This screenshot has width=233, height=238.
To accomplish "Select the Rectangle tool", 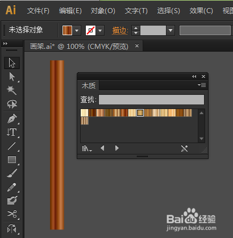I will pos(12,160).
